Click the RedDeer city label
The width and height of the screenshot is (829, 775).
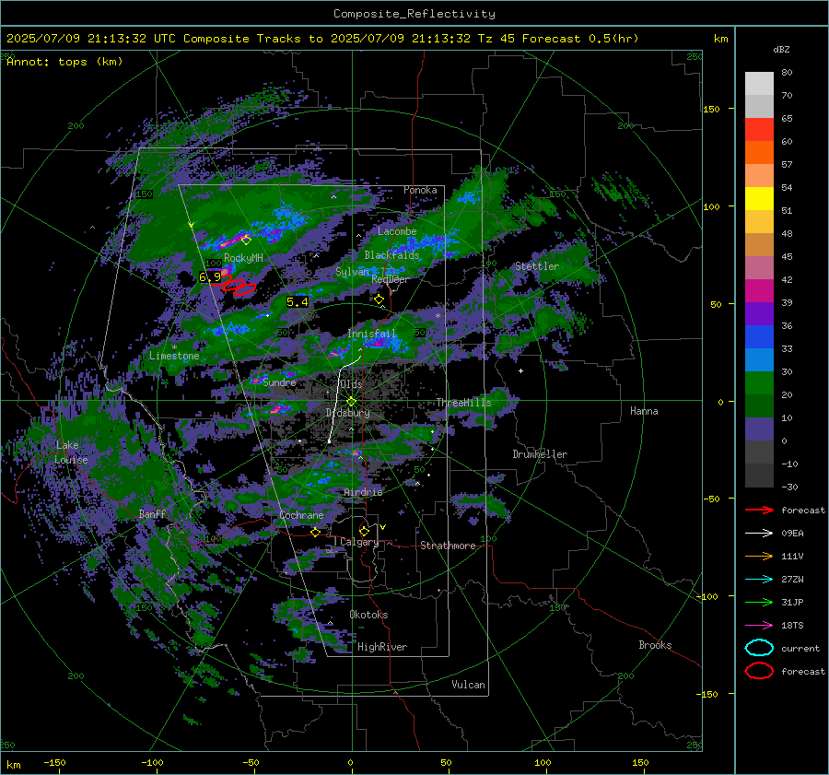(391, 279)
